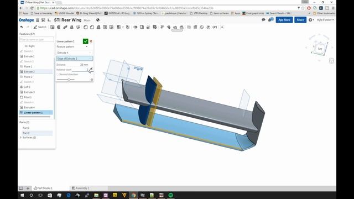
Task: Open the comments speech bubble icon
Action: click(263, 20)
